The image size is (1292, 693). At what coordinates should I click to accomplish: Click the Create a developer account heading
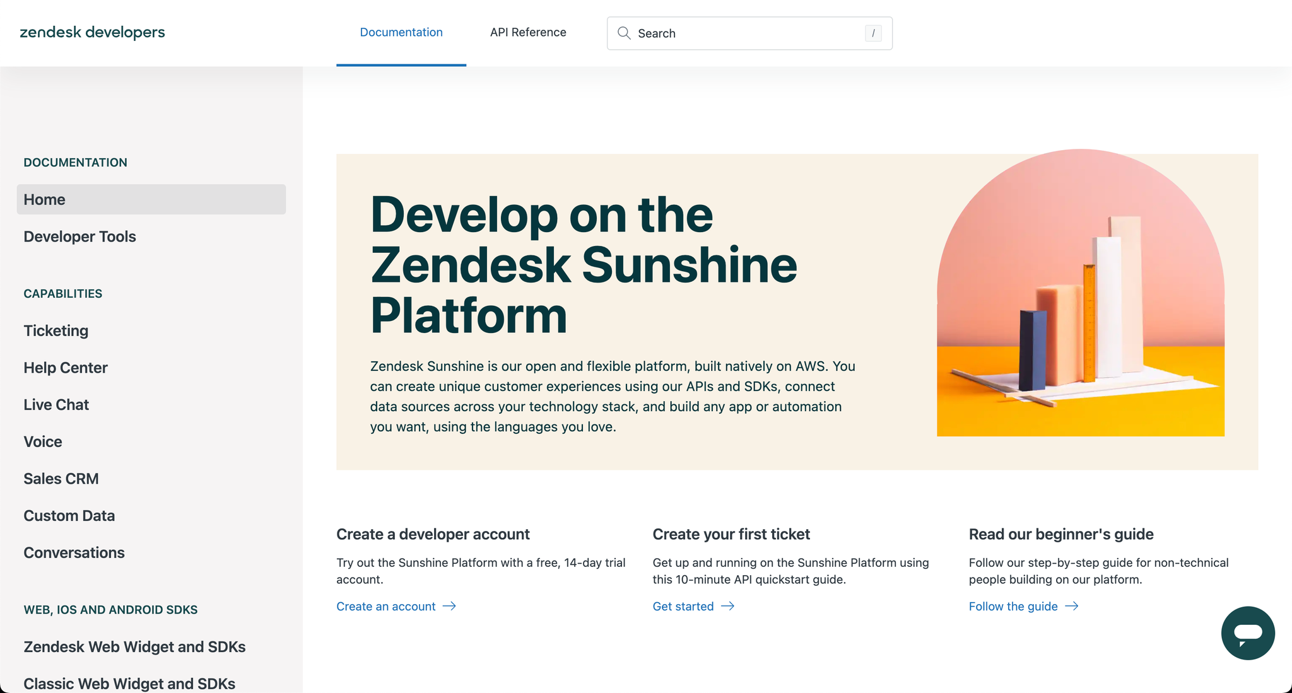pyautogui.click(x=433, y=534)
